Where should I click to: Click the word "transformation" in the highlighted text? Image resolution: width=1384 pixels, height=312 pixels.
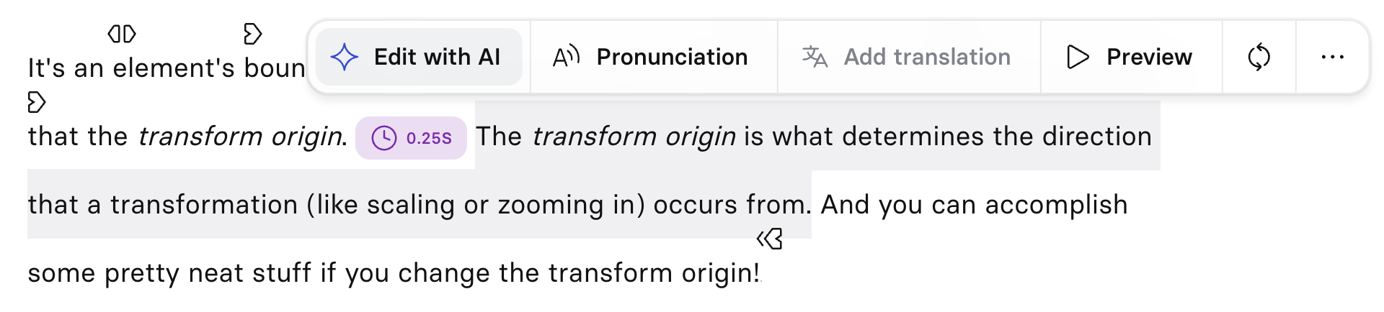tap(204, 205)
